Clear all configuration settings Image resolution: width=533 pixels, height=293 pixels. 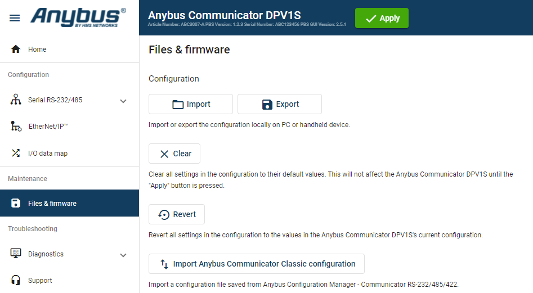[x=174, y=154]
